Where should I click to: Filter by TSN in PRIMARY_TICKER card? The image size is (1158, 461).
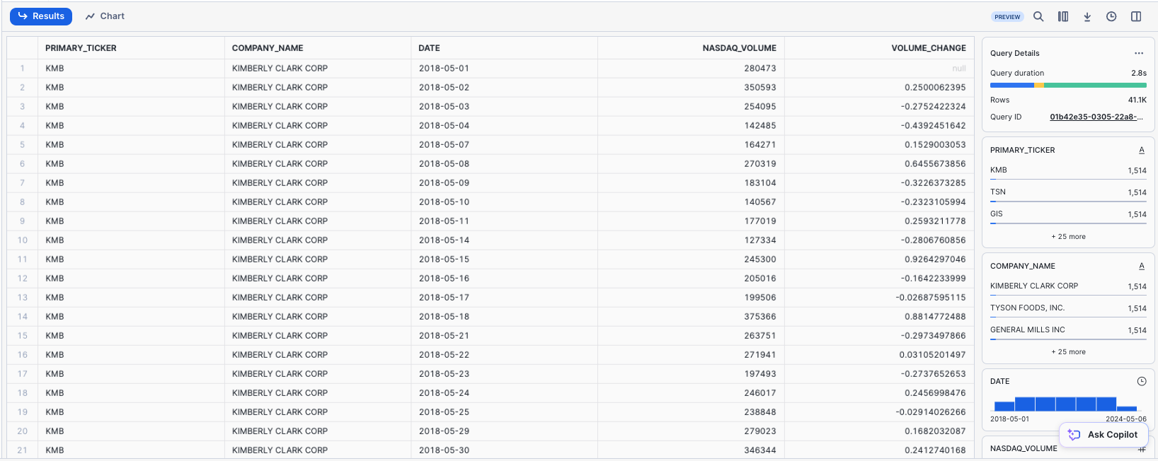(1068, 192)
